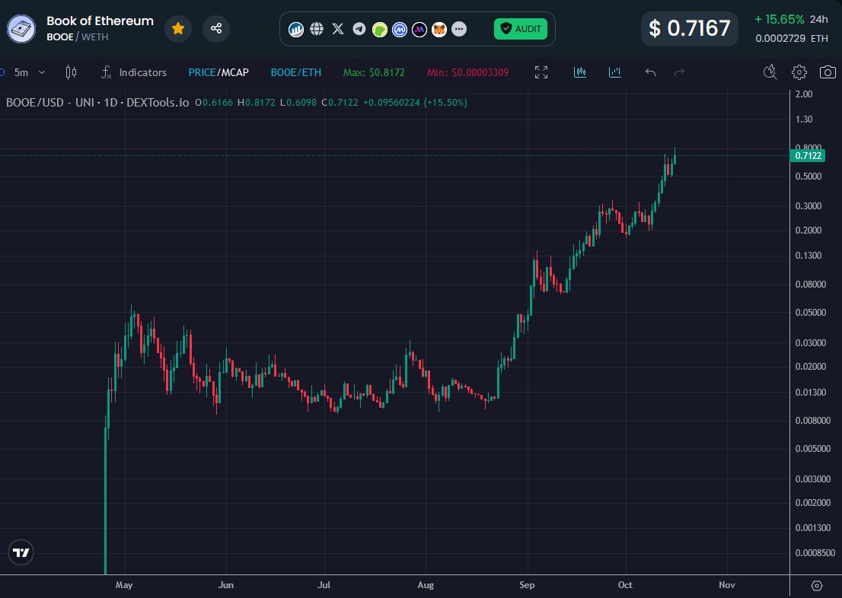Open the quick search lightning icon
Screen dimensions: 842x598
click(770, 72)
